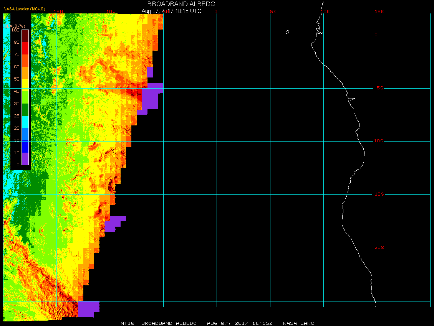Click the MT10 BROADBAND ALBEDO footer caption

tap(159, 323)
